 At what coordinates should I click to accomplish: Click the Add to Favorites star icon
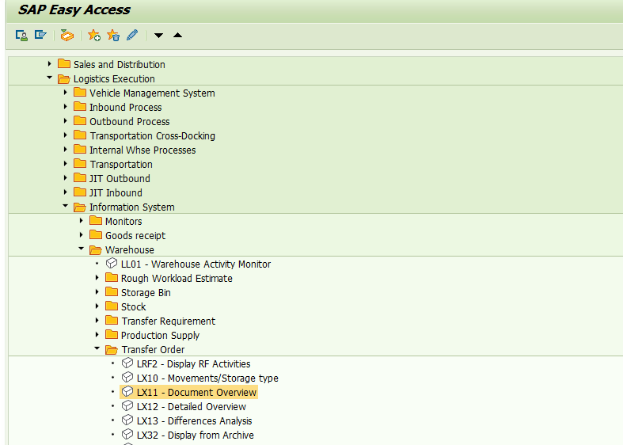(94, 35)
